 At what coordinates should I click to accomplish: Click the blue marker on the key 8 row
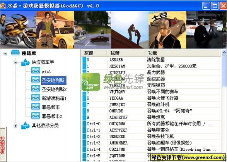tap(84, 111)
